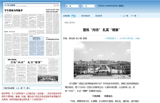Viewport: 160px width, 103px height.
Task: Click the 2020年07月03日 date link in byline
Action: coord(126,38)
